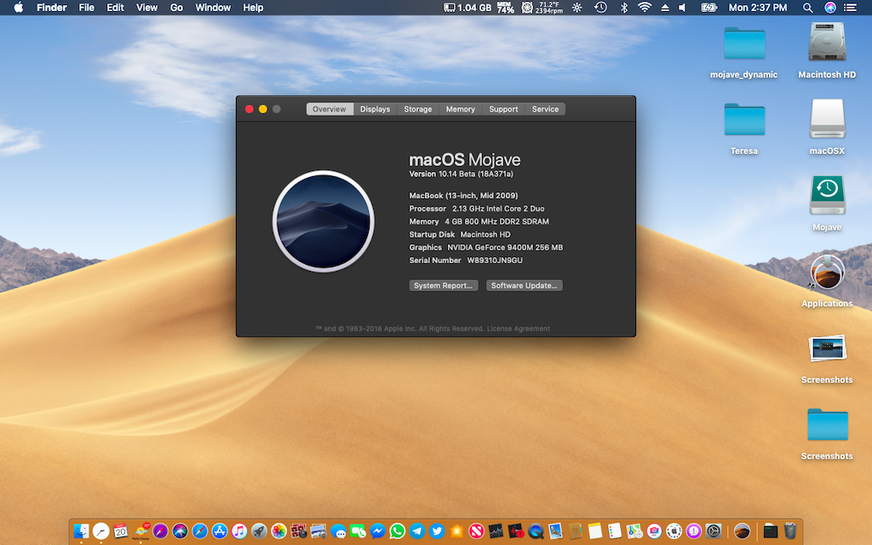The width and height of the screenshot is (872, 545).
Task: Open the Help menu
Action: 253,7
